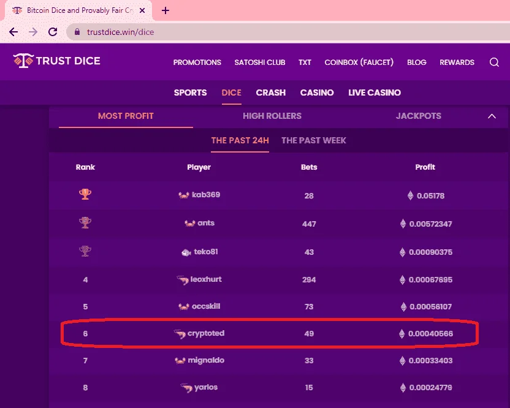Click player name teko81
The image size is (510, 408).
point(206,252)
